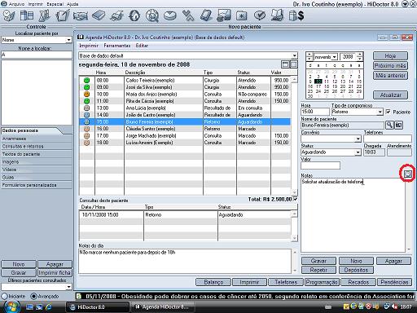
Task: Click the Internet Explorer quick launch icon
Action: point(49,307)
